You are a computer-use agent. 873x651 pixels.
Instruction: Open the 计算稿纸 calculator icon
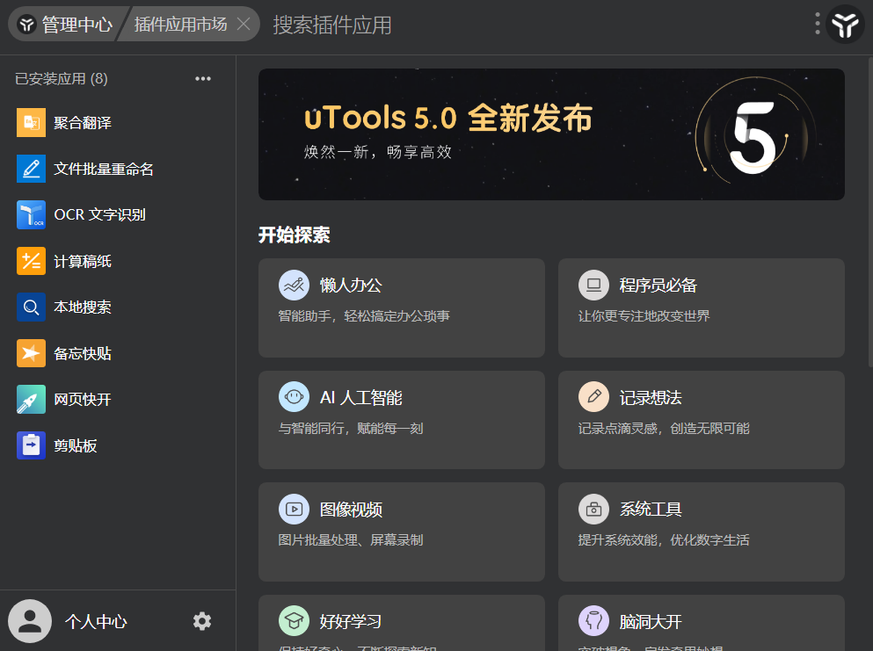(31, 261)
